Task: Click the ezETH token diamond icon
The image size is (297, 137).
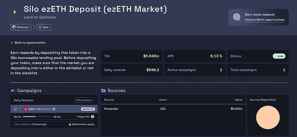Action: pos(15,12)
